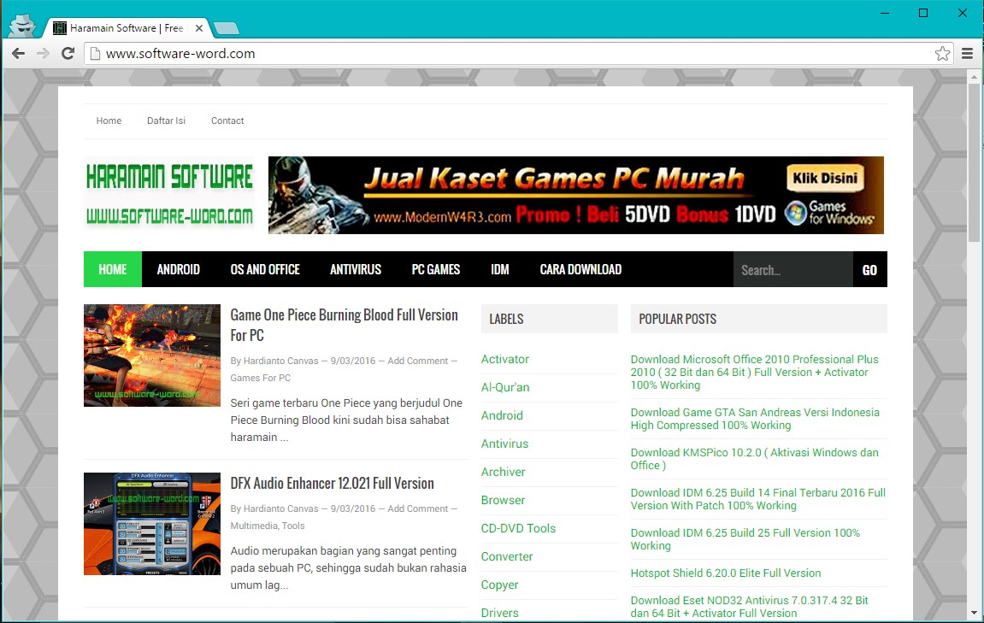Click the Haramain Software logo
This screenshot has height=623, width=984.
[169, 194]
